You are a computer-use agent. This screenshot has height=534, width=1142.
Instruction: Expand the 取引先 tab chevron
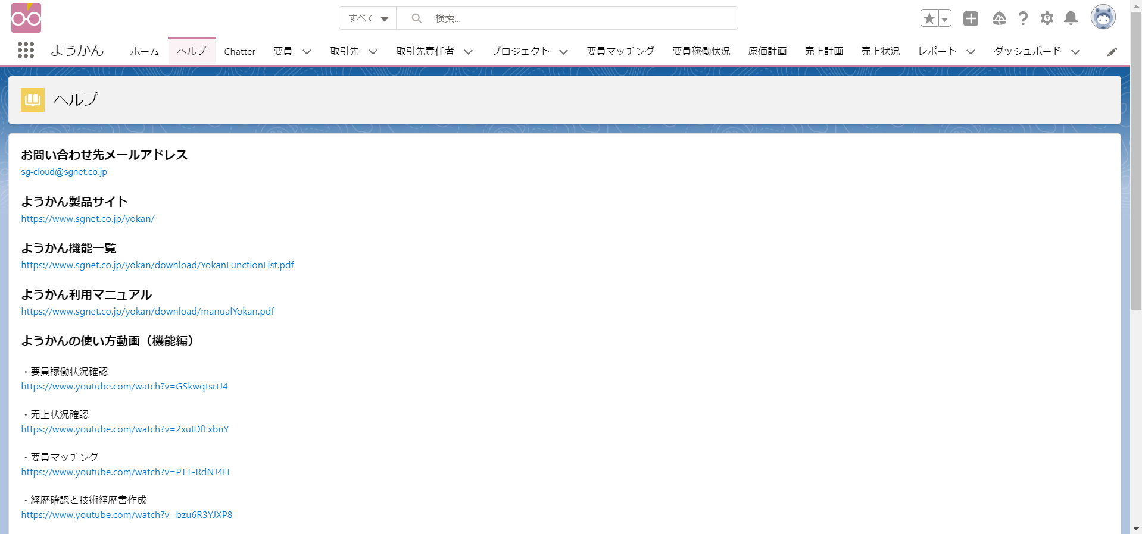pyautogui.click(x=373, y=52)
